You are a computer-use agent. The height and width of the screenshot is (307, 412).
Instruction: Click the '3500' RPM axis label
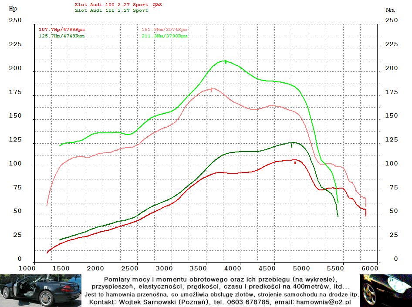[x=199, y=268]
